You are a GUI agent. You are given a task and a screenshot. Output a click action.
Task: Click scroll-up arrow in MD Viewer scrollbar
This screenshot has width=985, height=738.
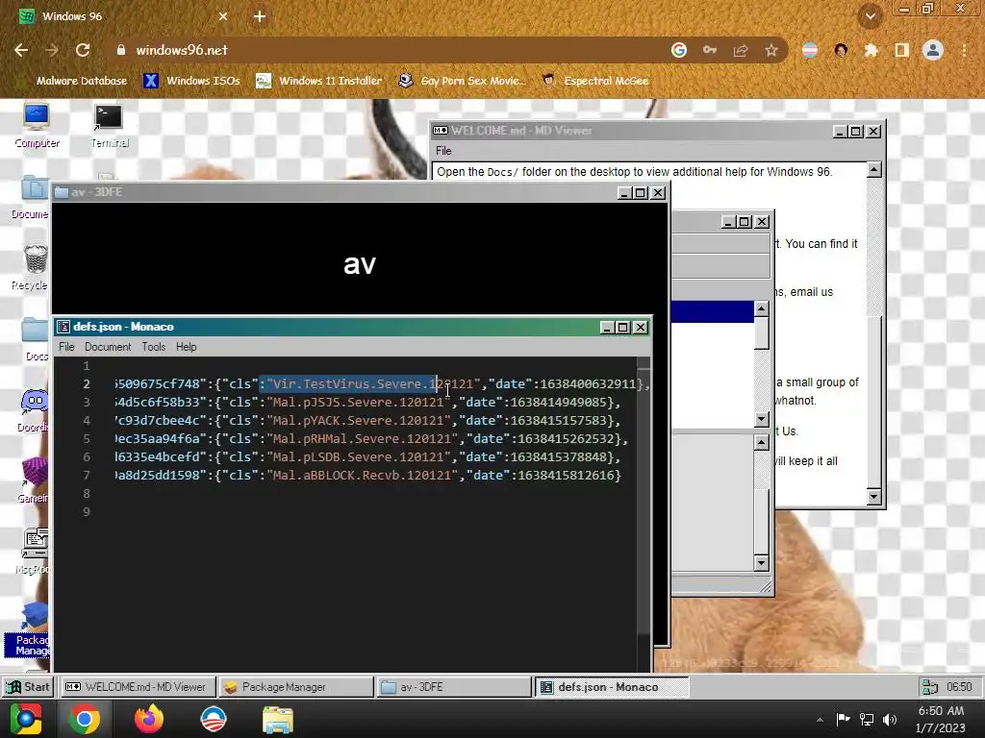pos(873,169)
